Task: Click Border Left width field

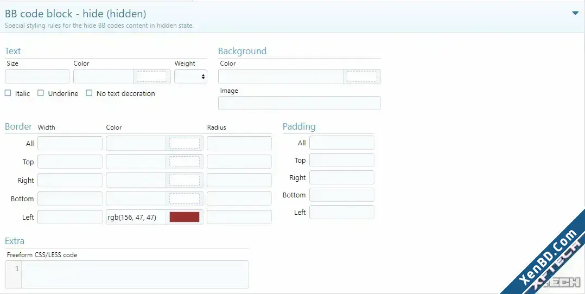Action: [70, 217]
